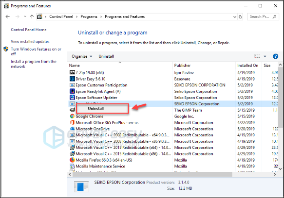Sort by the Size column header
Screen dimensions: 284x198
[x=267, y=66]
